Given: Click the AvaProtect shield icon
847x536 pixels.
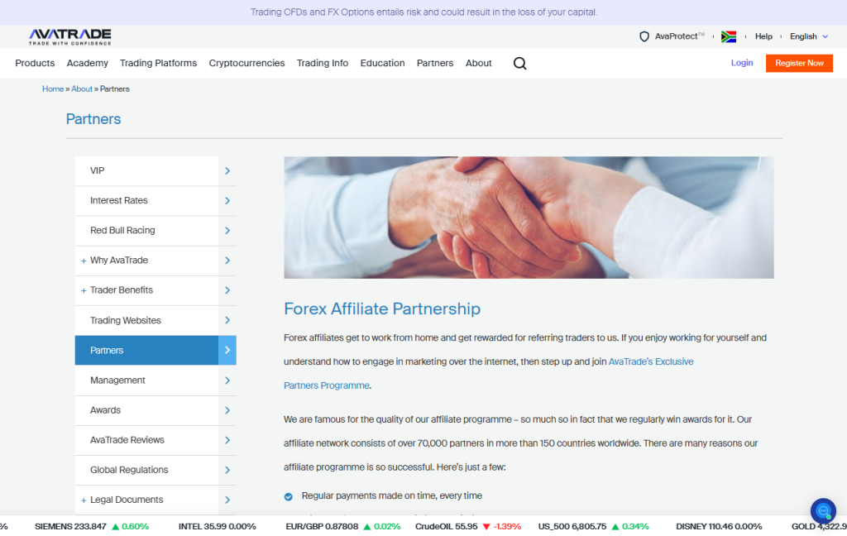Looking at the screenshot, I should click(x=644, y=36).
